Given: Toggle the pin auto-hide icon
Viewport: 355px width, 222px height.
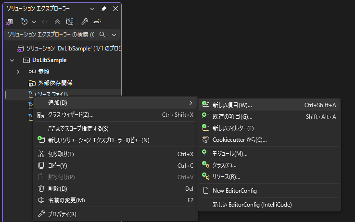Looking at the screenshot, I should [104, 9].
